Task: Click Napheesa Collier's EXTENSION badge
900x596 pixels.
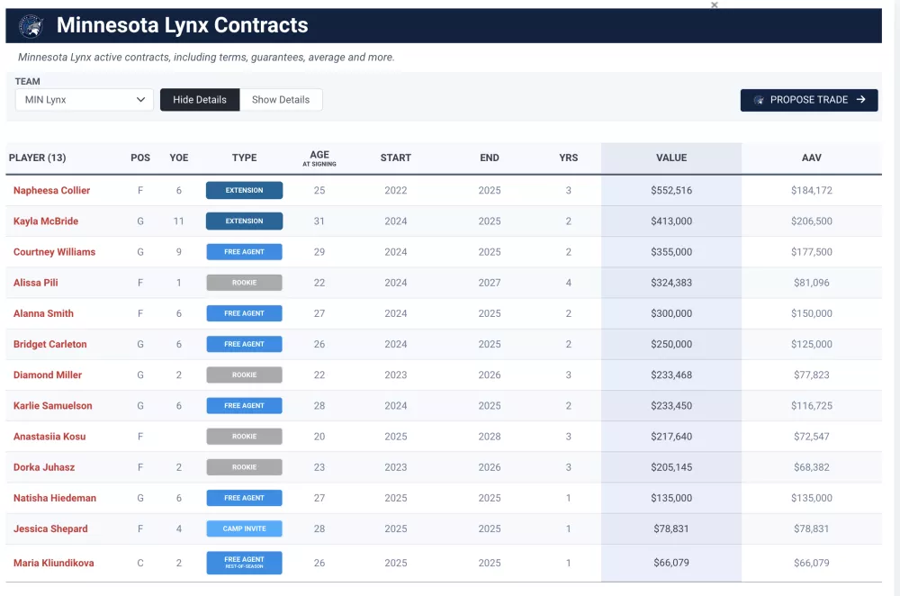Action: [x=244, y=191]
